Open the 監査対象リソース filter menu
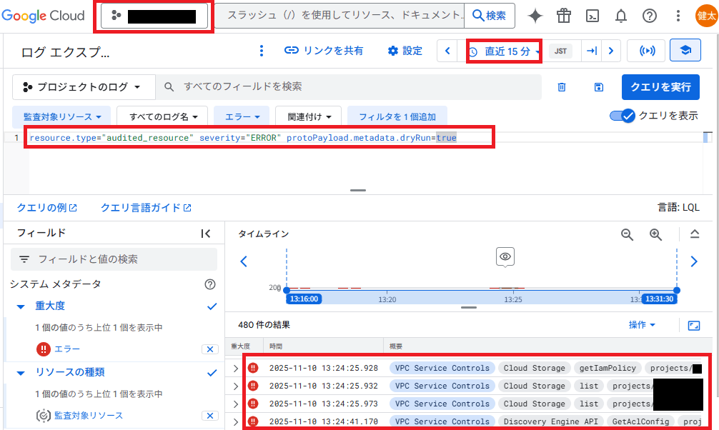Screen dimensions: 719x430 tap(61, 116)
